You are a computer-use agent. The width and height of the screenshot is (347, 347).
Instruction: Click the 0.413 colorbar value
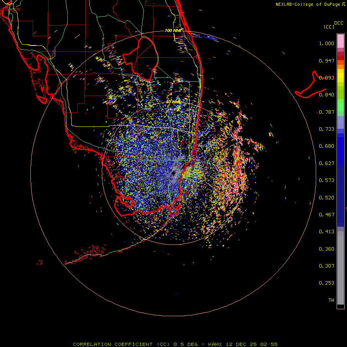327,232
